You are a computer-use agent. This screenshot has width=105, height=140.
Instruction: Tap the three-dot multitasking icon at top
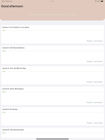[x=52, y=1]
